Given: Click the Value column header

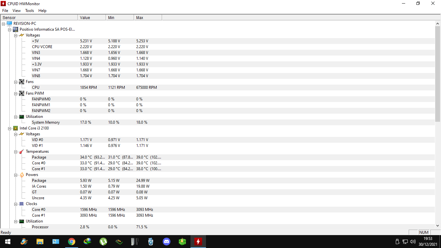Looking at the screenshot, I should [92, 17].
